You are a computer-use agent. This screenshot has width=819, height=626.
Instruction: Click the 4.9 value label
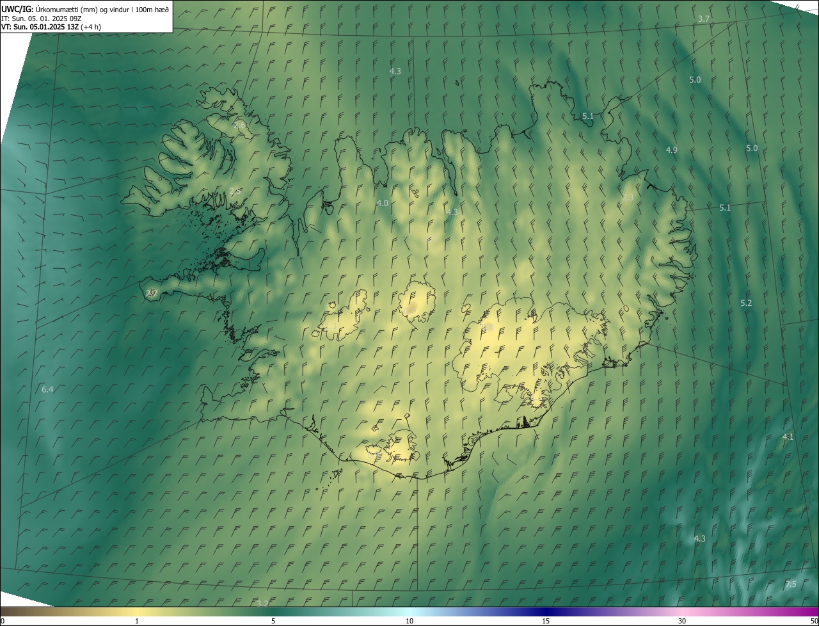coord(671,150)
